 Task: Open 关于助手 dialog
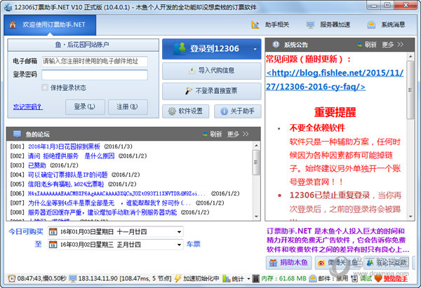tap(238, 111)
